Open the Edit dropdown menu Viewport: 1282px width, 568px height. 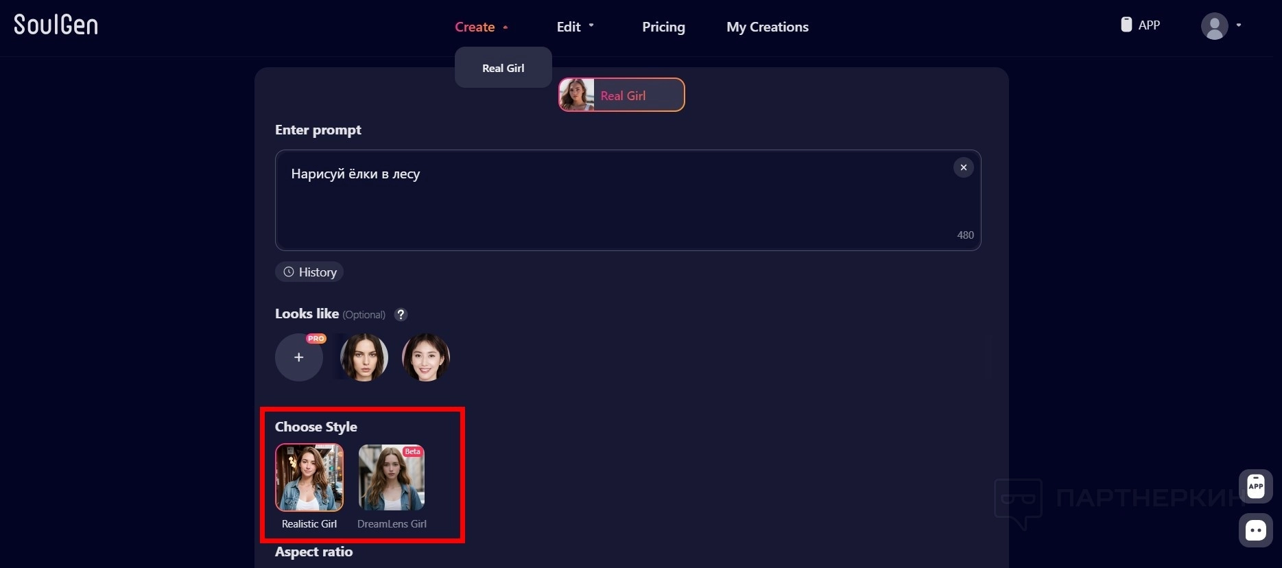pos(575,27)
